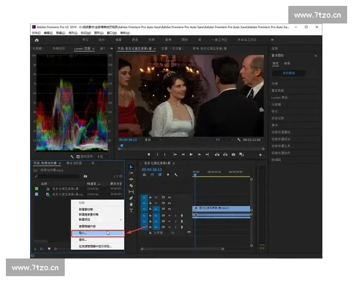Viewport: 353px width, 282px height.
Task: Toggle timeline snap magnet icon
Action: click(151, 174)
